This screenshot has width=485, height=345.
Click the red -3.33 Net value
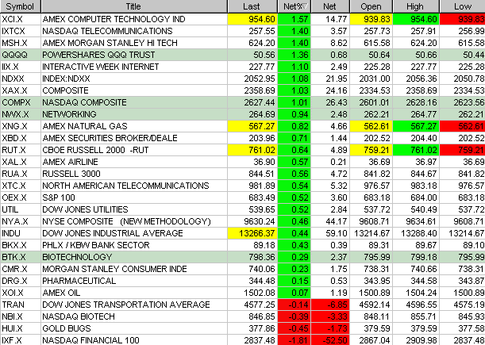(330, 316)
